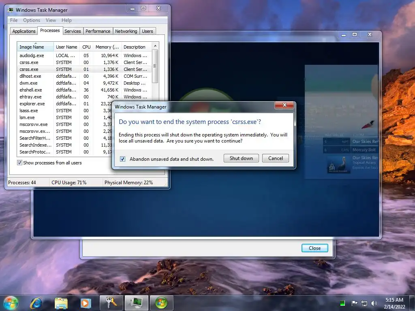Switch to the Performance tab
This screenshot has width=415, height=311.
point(98,31)
